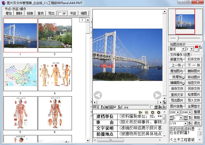
Task: Click the W icon in annotation bar
Action: (x=107, y=107)
